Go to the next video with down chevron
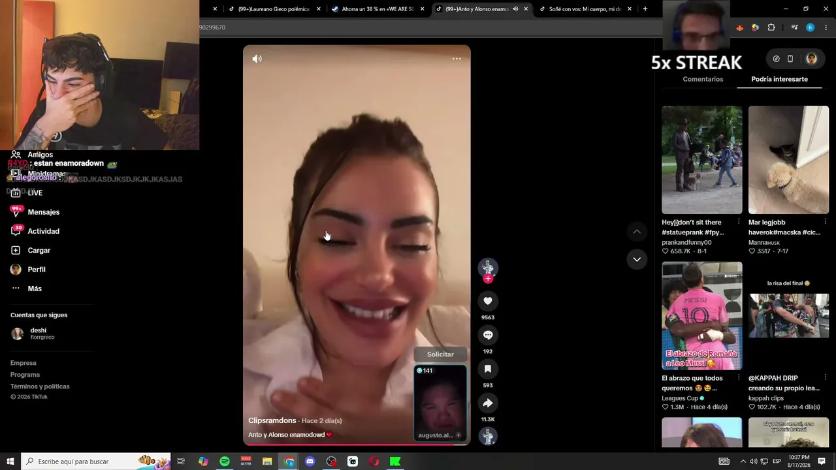 [x=637, y=259]
